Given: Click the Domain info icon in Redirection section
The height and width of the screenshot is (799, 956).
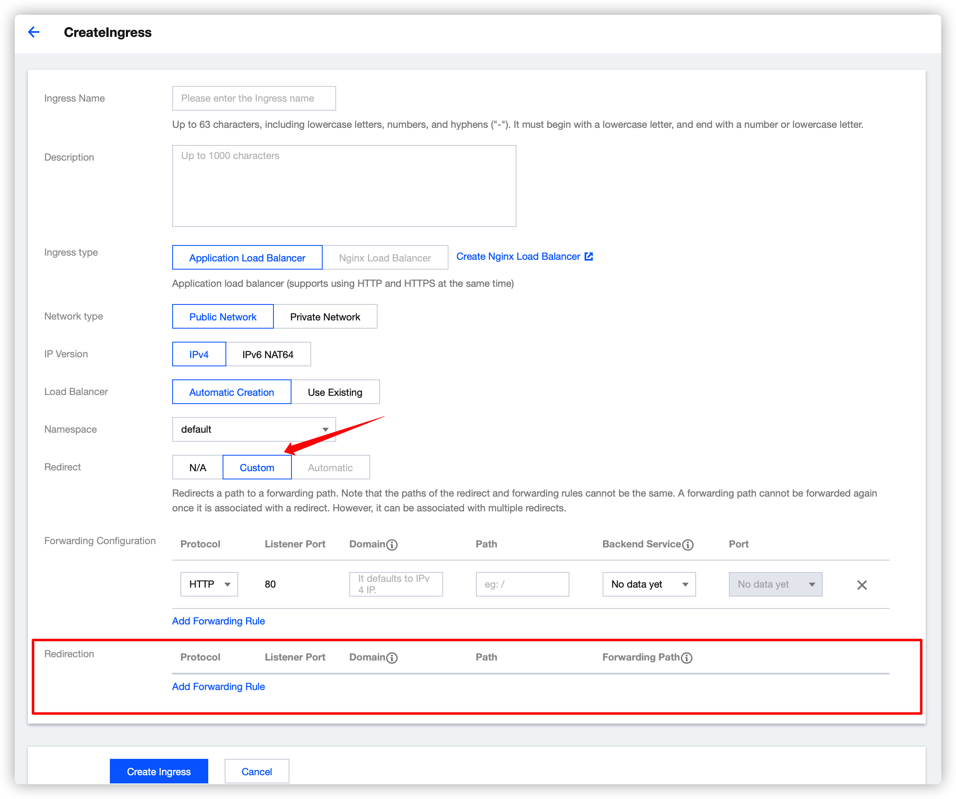Looking at the screenshot, I should pos(392,658).
